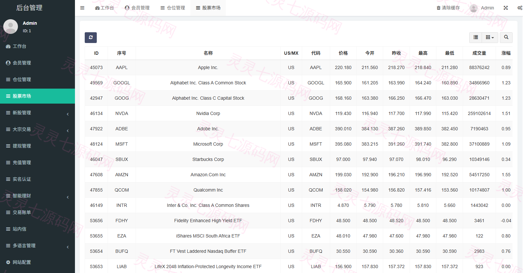Click the blue refresh table button

(91, 37)
